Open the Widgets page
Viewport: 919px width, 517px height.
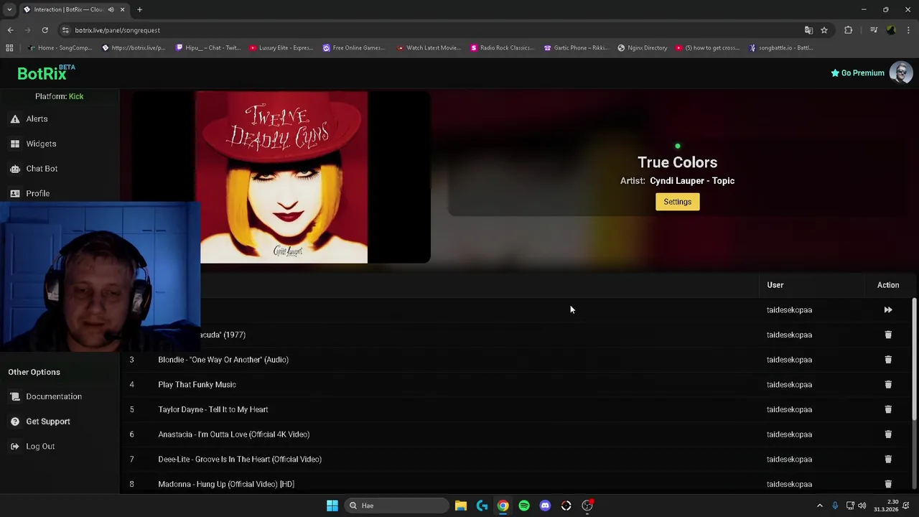tap(41, 144)
